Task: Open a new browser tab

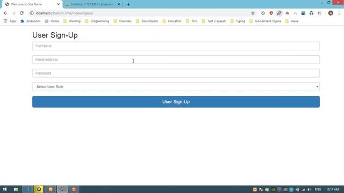Action: click(x=128, y=4)
